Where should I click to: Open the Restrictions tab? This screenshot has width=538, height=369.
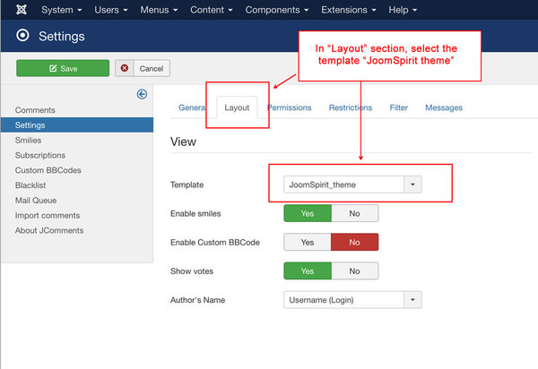tap(351, 107)
